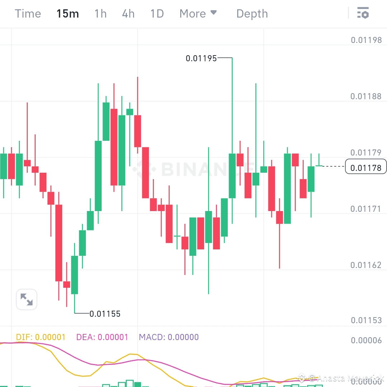Image resolution: width=387 pixels, height=387 pixels.
Task: Click the current price tag 0.01178
Action: point(365,167)
